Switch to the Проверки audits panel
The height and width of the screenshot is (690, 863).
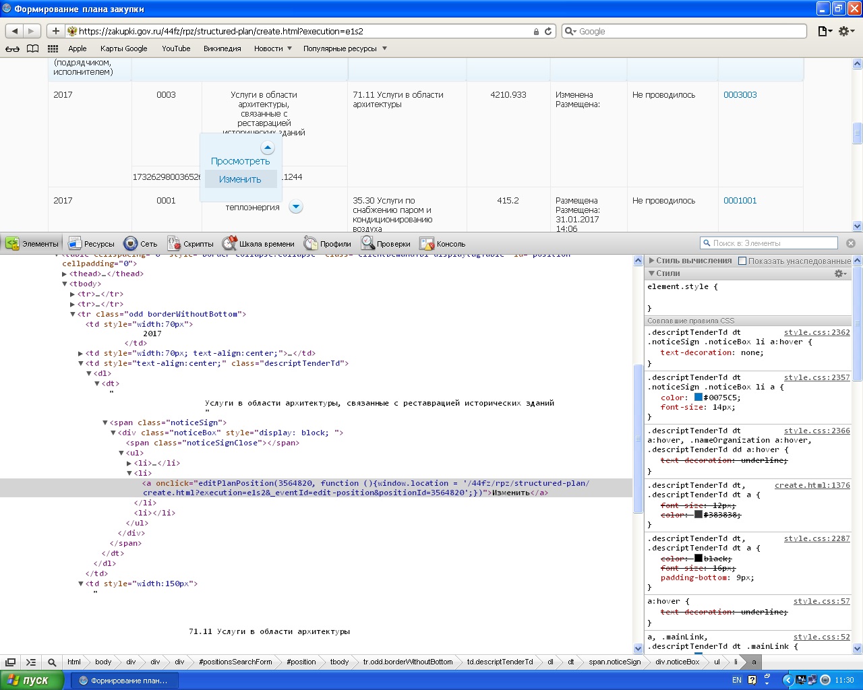(386, 244)
